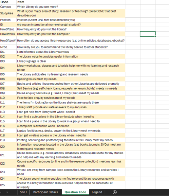Select 'How likely are you to recommend' cell
169x196 pixels.
tap(71, 47)
